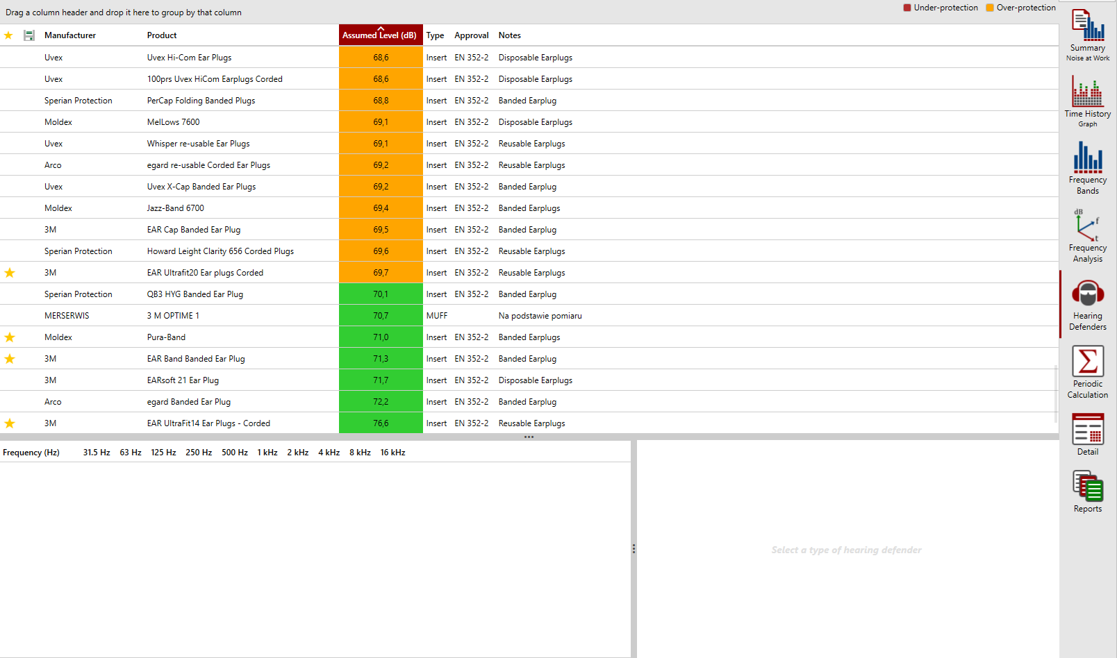1117x658 pixels.
Task: Open the Reports view
Action: click(x=1088, y=491)
